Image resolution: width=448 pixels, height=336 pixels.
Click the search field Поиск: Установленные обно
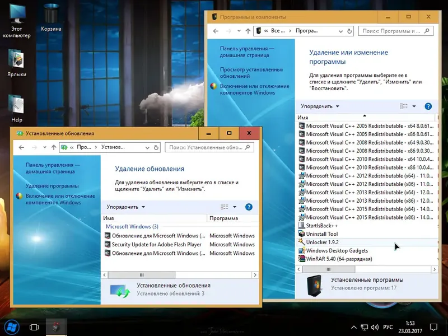coord(209,147)
